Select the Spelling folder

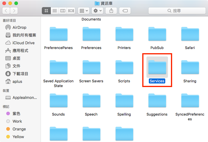point(124,100)
